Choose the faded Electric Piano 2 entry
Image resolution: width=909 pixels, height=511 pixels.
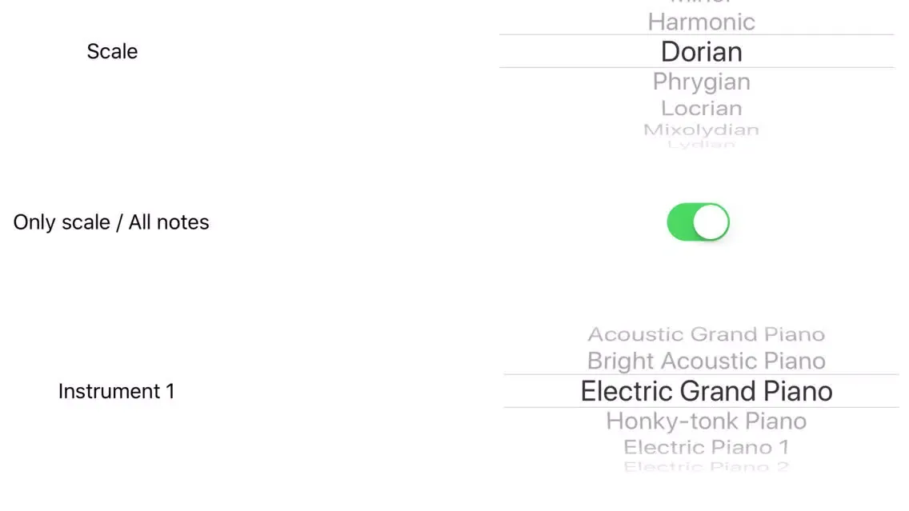point(706,466)
